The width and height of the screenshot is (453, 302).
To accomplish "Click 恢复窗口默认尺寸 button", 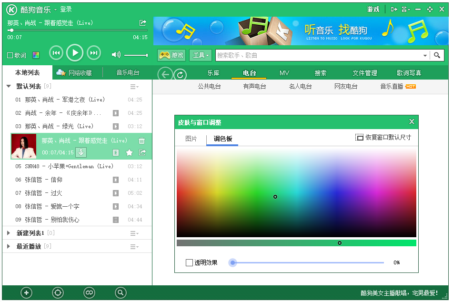I will click(x=383, y=137).
